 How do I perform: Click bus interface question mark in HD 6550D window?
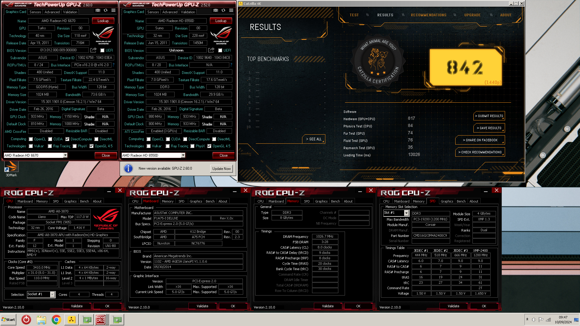(x=231, y=65)
